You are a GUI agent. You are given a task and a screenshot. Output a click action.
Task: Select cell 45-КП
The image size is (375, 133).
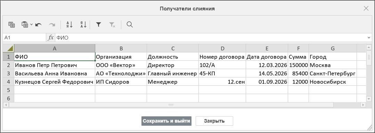tap(222, 74)
